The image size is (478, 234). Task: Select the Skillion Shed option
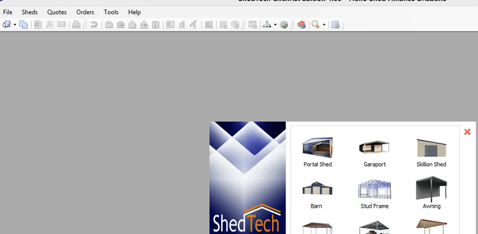point(432,152)
